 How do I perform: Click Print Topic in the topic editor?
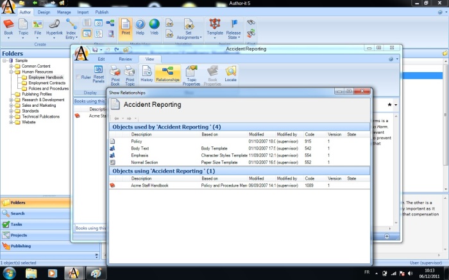(x=130, y=75)
